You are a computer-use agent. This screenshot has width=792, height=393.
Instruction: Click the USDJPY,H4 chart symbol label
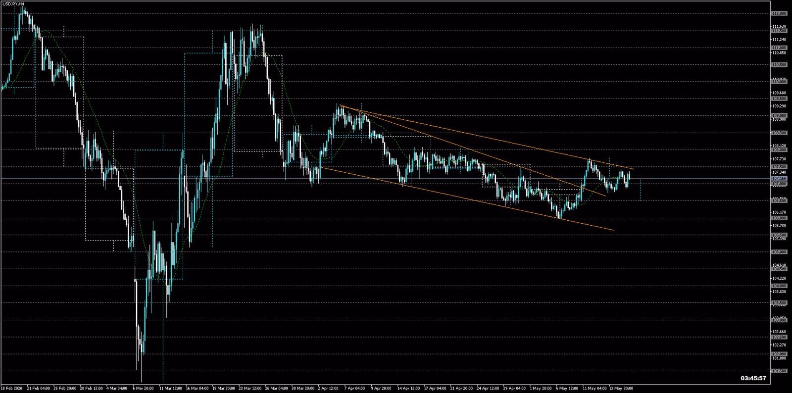pyautogui.click(x=13, y=4)
